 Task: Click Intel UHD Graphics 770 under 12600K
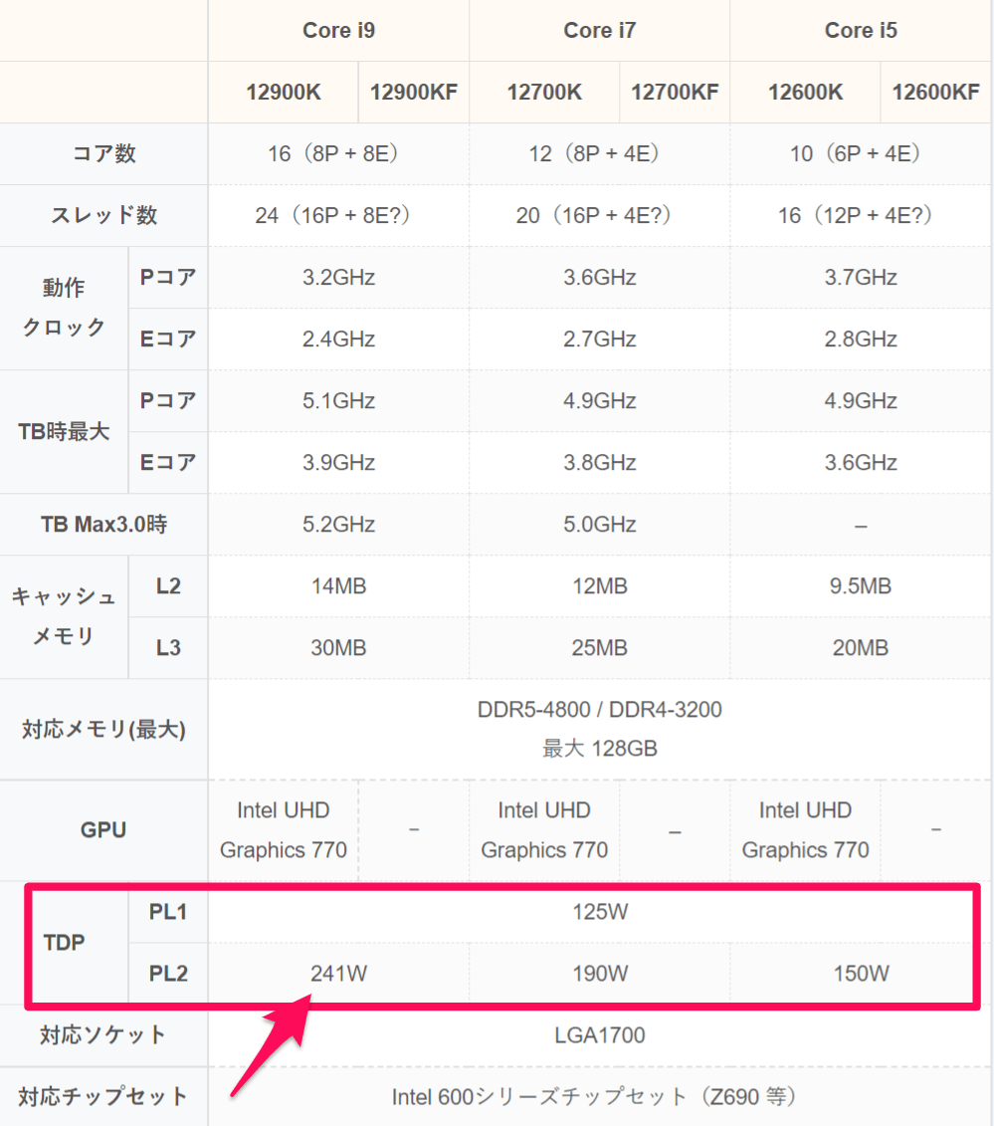tap(805, 830)
